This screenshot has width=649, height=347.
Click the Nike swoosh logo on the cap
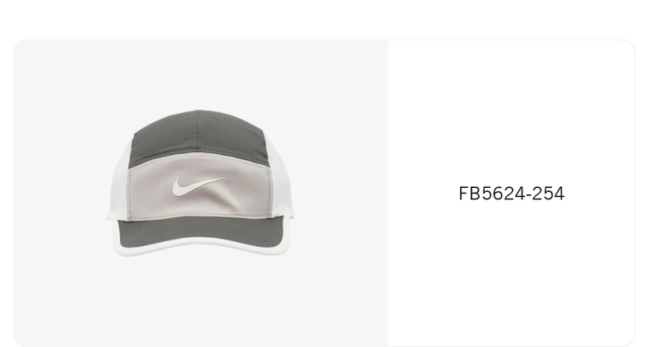click(x=198, y=186)
